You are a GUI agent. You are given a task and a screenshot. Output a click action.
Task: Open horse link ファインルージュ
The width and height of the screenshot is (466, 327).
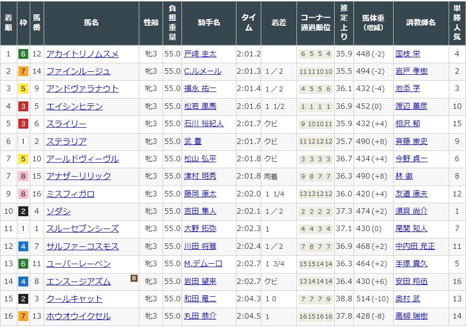[x=78, y=71]
